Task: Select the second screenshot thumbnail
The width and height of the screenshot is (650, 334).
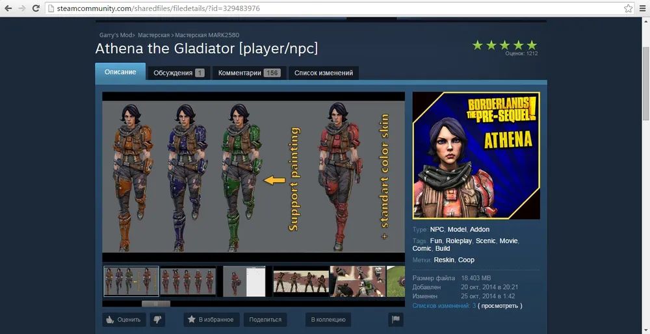Action: [188, 281]
